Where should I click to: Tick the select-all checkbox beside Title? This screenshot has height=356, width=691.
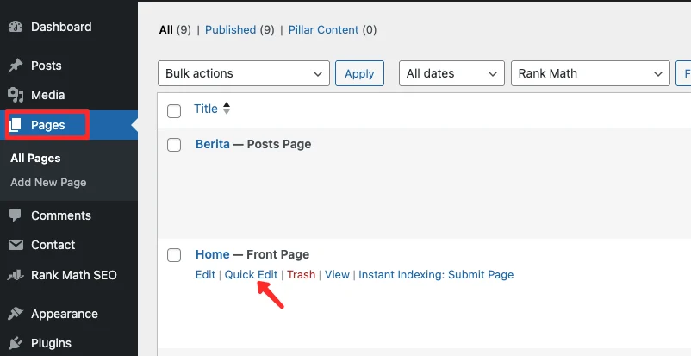tap(174, 111)
